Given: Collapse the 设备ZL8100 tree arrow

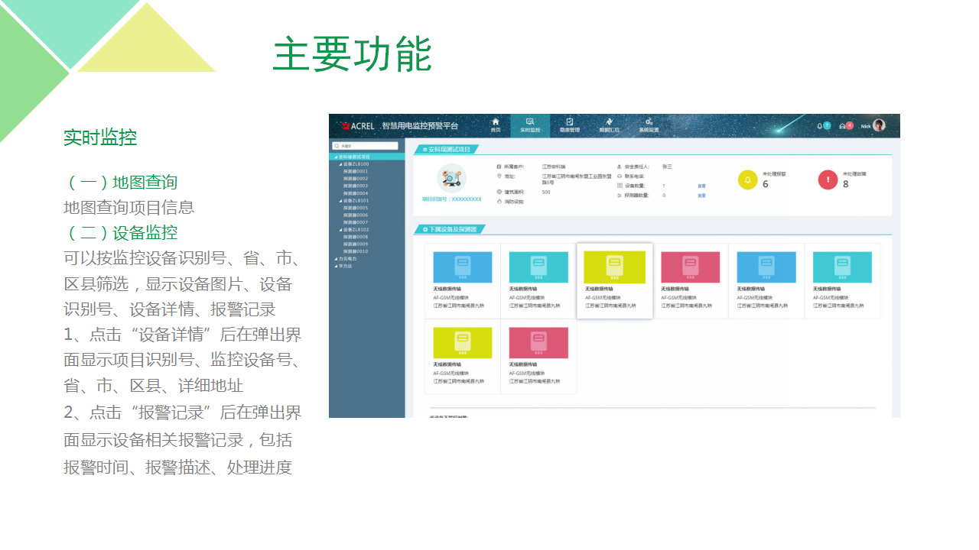Looking at the screenshot, I should pyautogui.click(x=340, y=164).
